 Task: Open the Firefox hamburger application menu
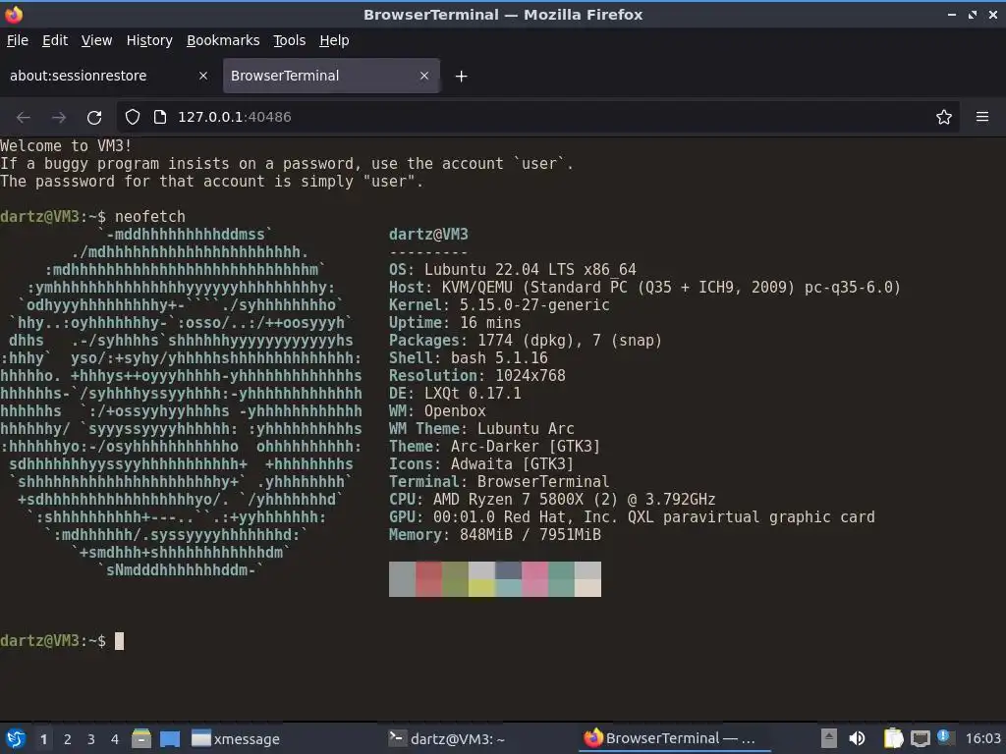[x=982, y=117]
